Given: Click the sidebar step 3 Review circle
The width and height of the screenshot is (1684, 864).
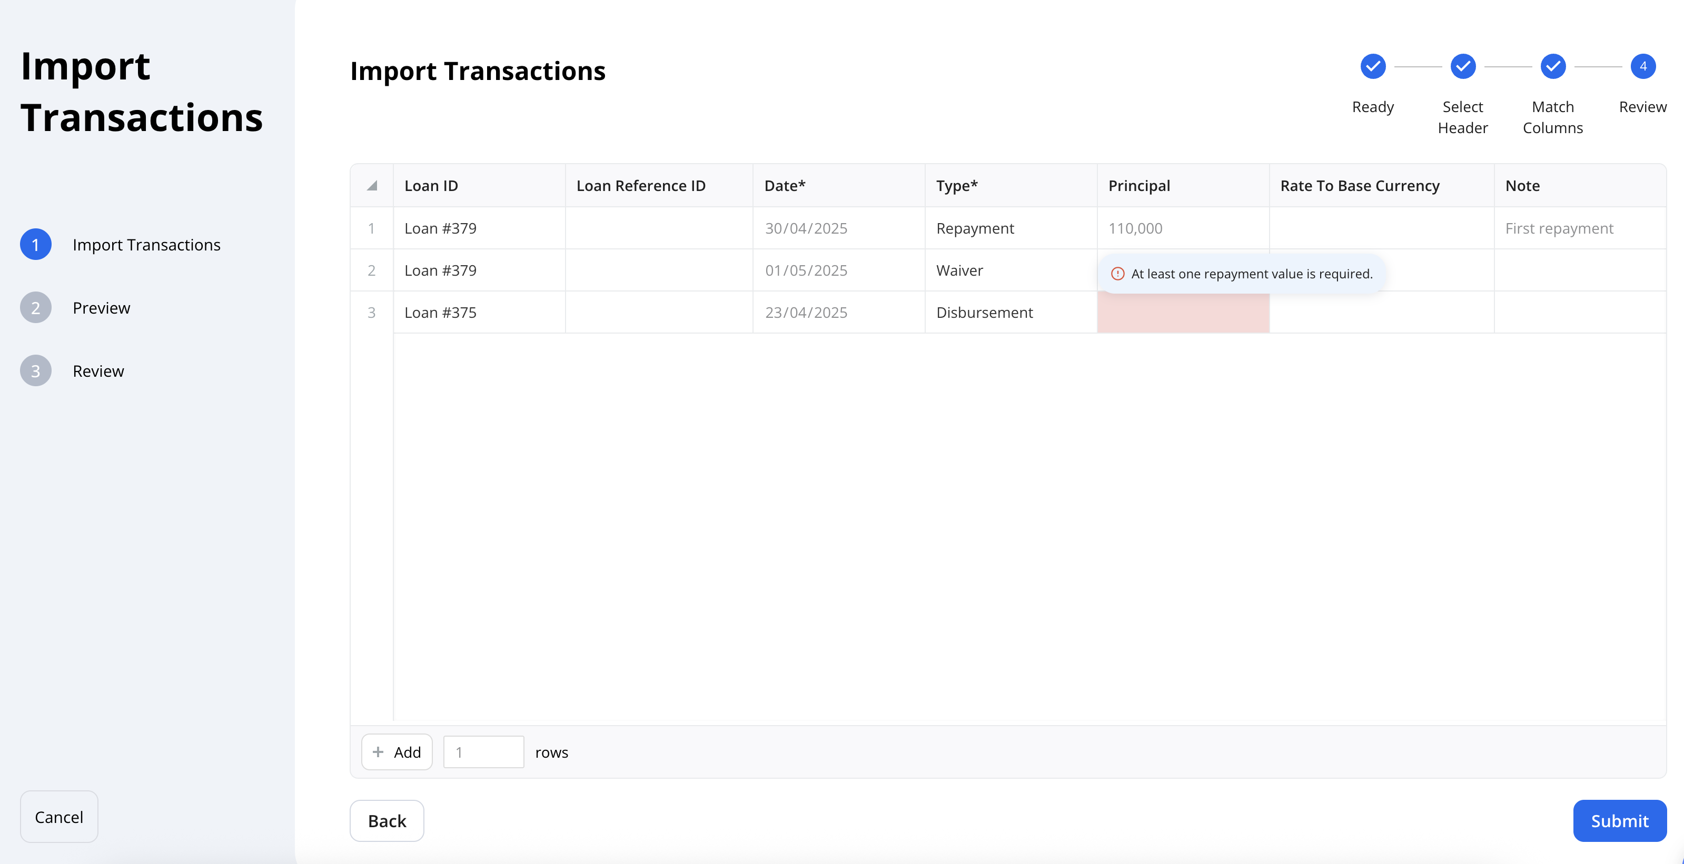Looking at the screenshot, I should pos(36,371).
